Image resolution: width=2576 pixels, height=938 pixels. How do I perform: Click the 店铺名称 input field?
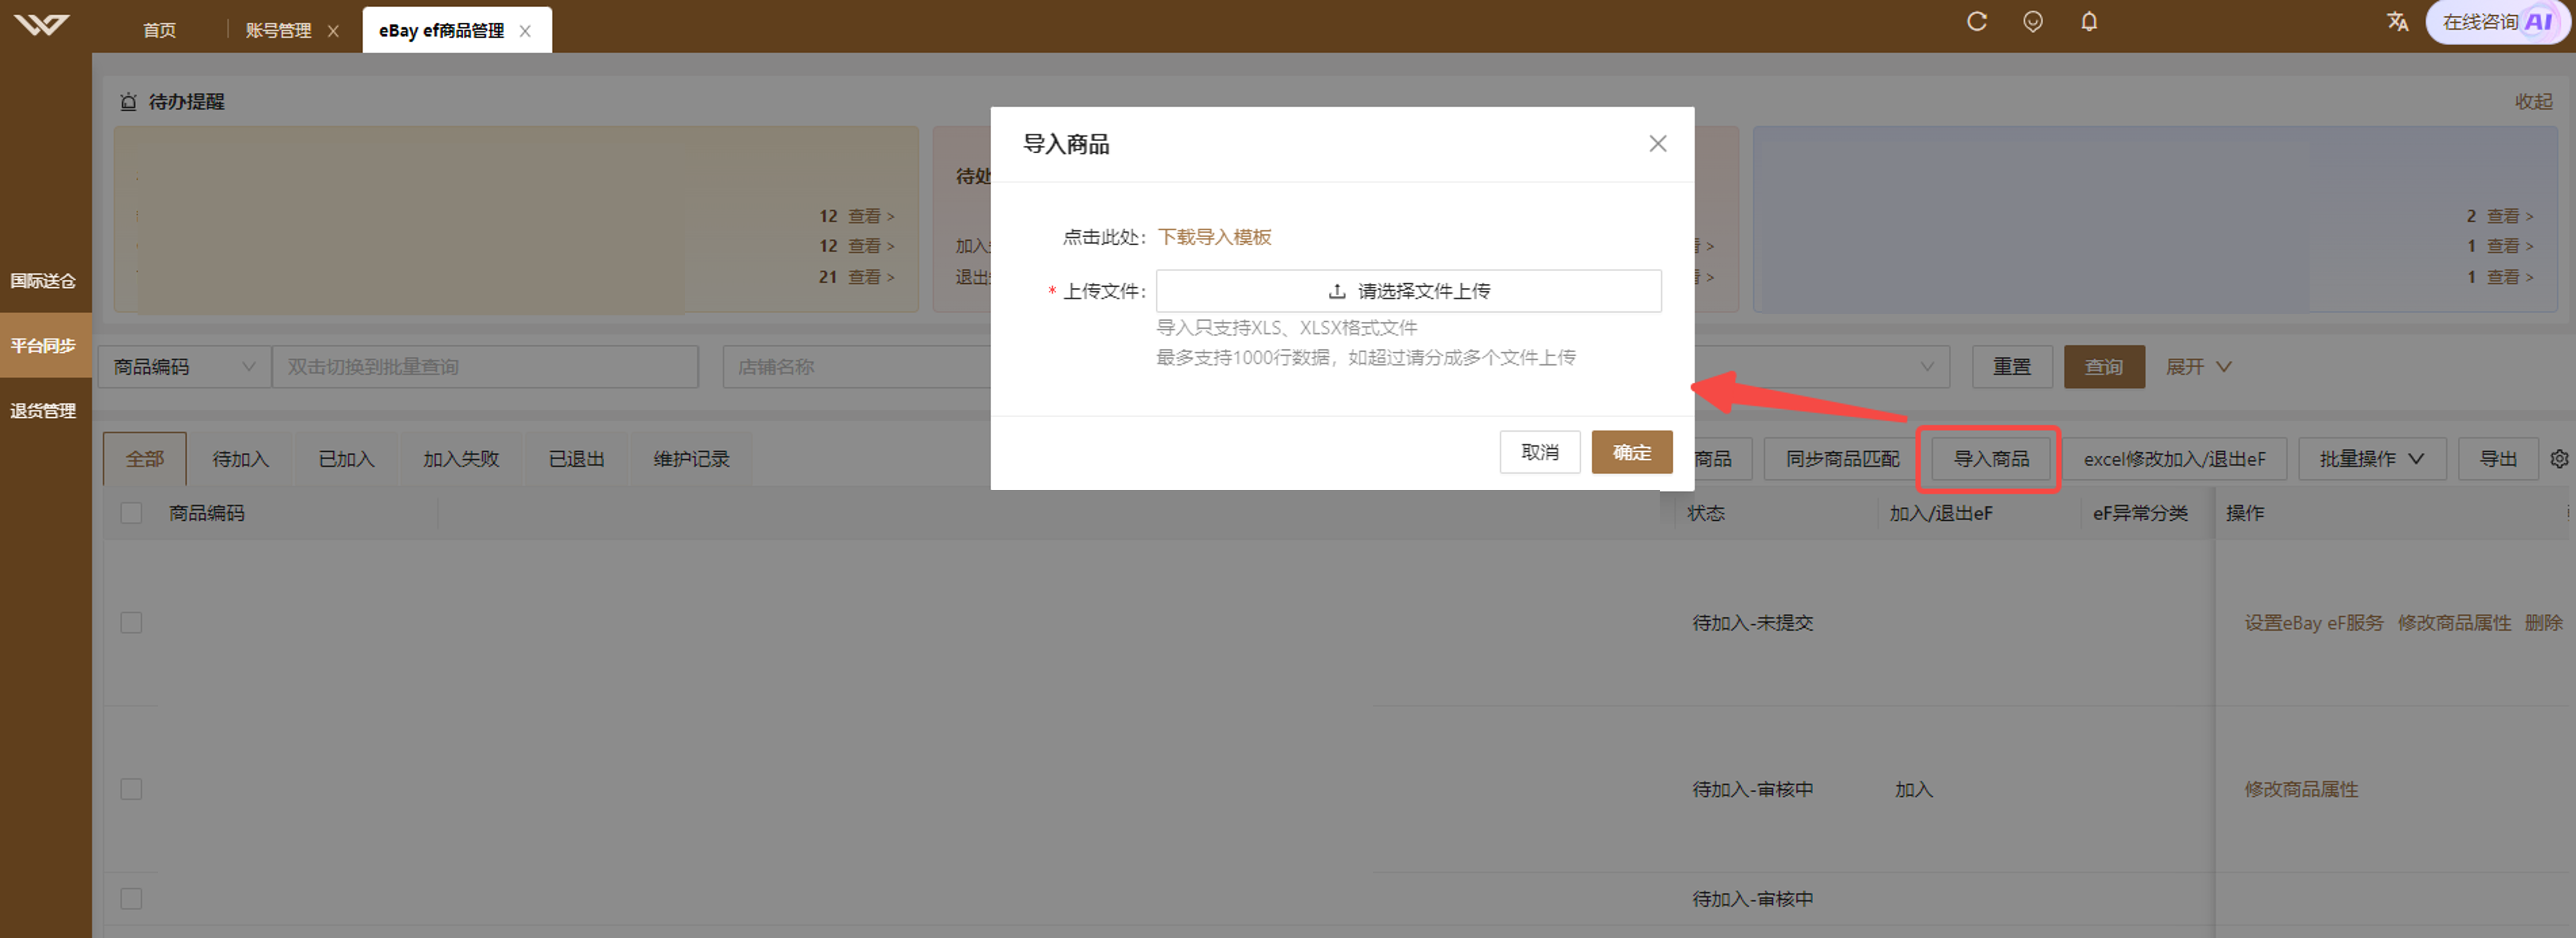point(857,367)
